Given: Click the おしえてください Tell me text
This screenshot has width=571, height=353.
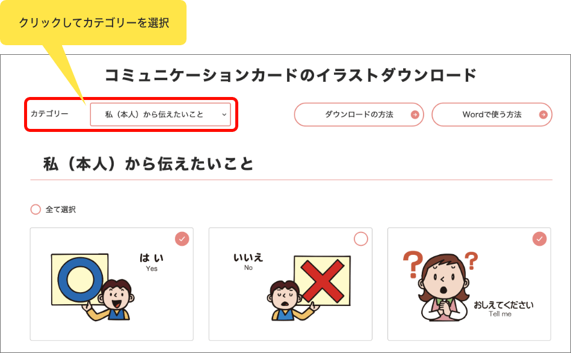Looking at the screenshot, I should 503,309.
